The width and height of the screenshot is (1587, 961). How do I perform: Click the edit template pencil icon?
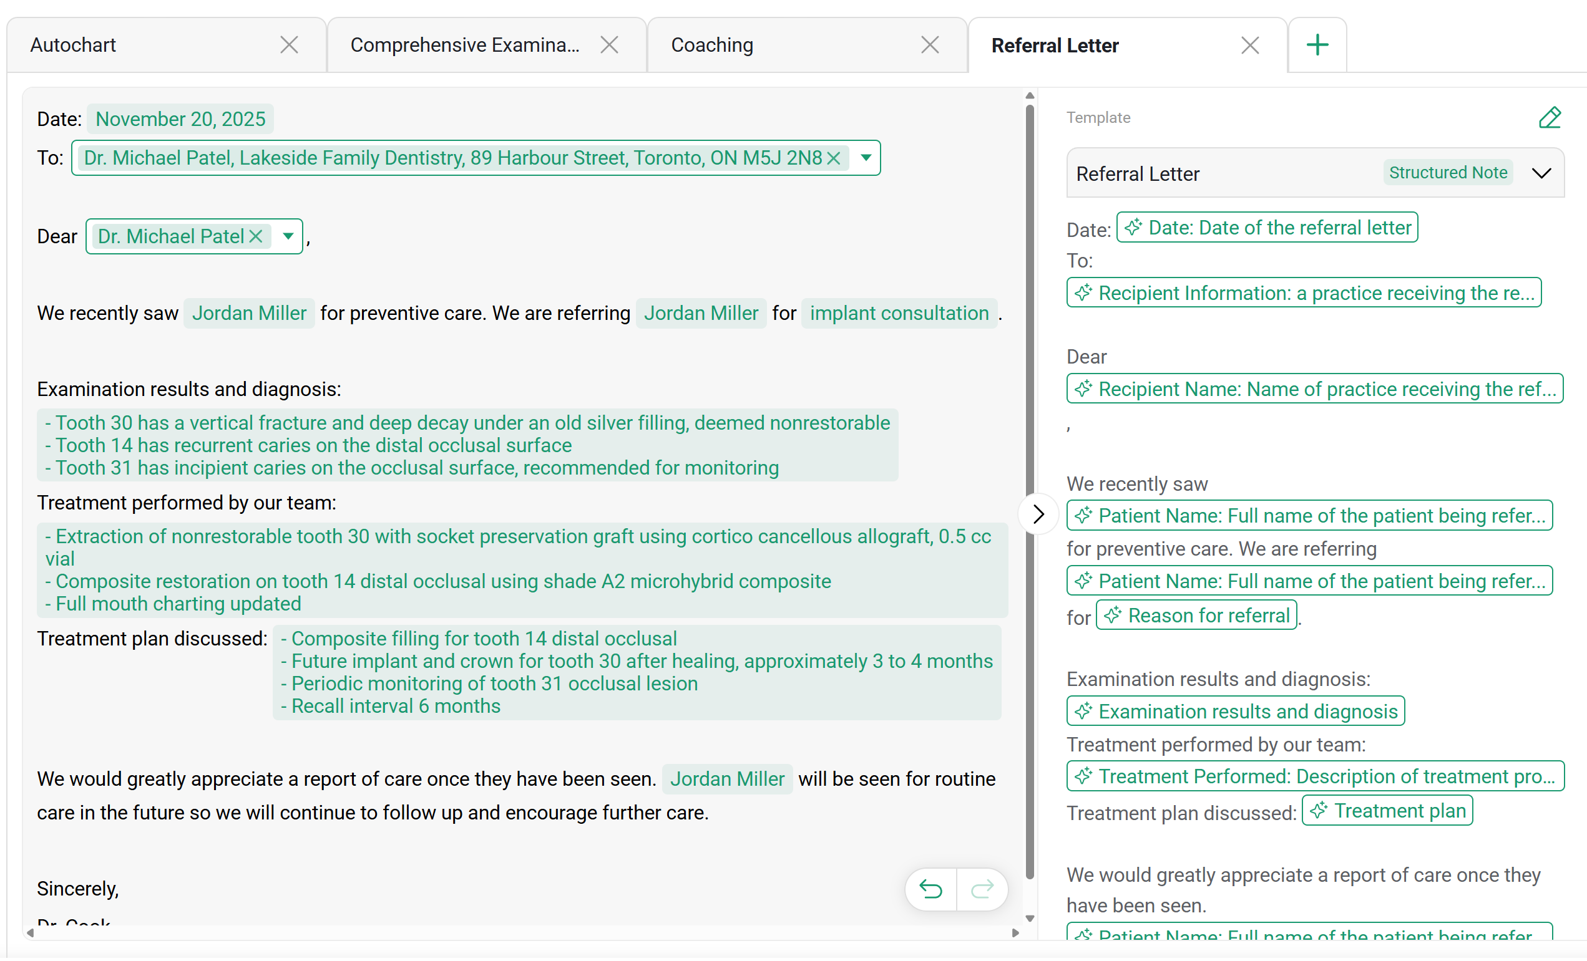point(1550,118)
